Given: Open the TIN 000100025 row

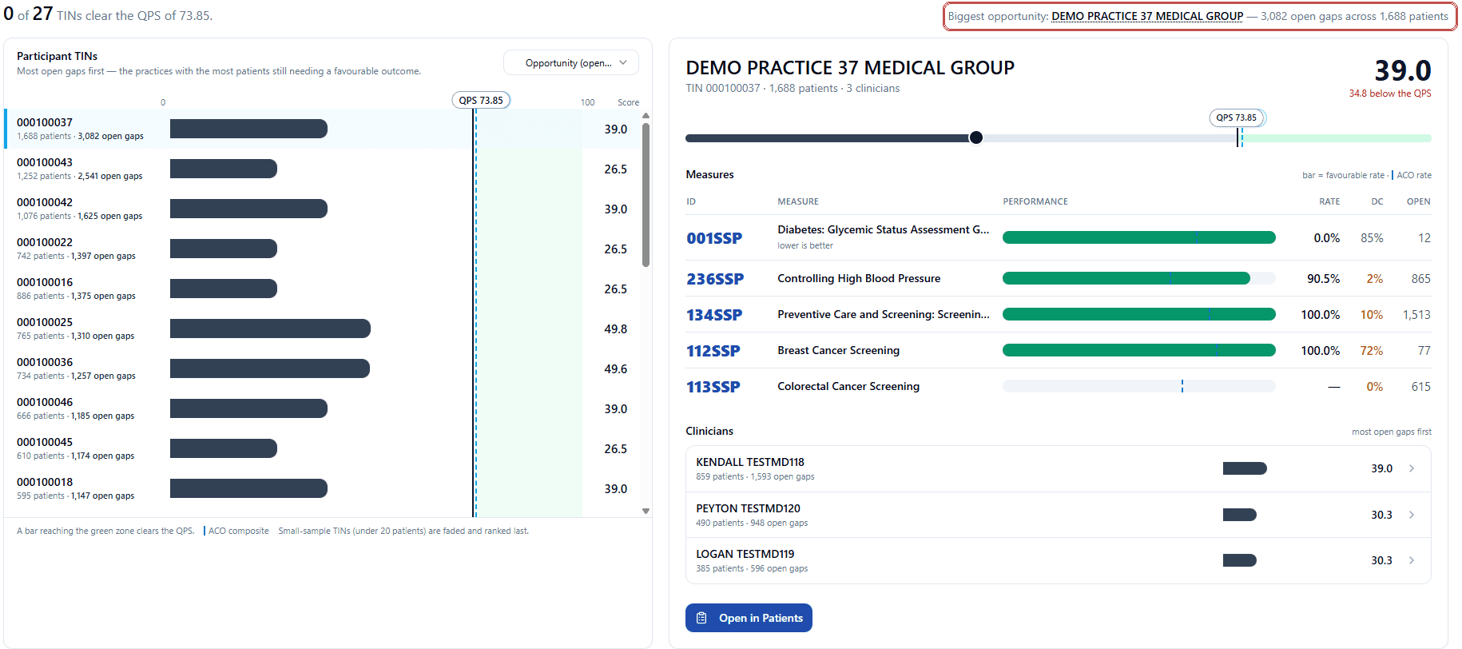Looking at the screenshot, I should coord(322,328).
